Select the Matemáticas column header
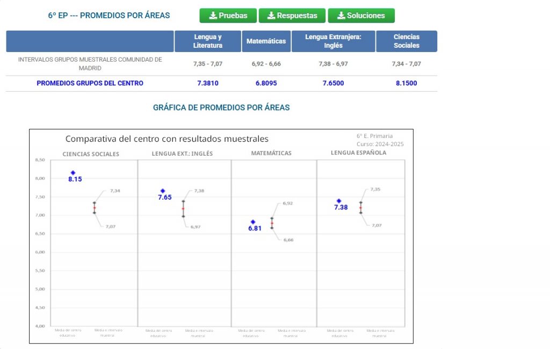This screenshot has width=550, height=349. tap(266, 41)
